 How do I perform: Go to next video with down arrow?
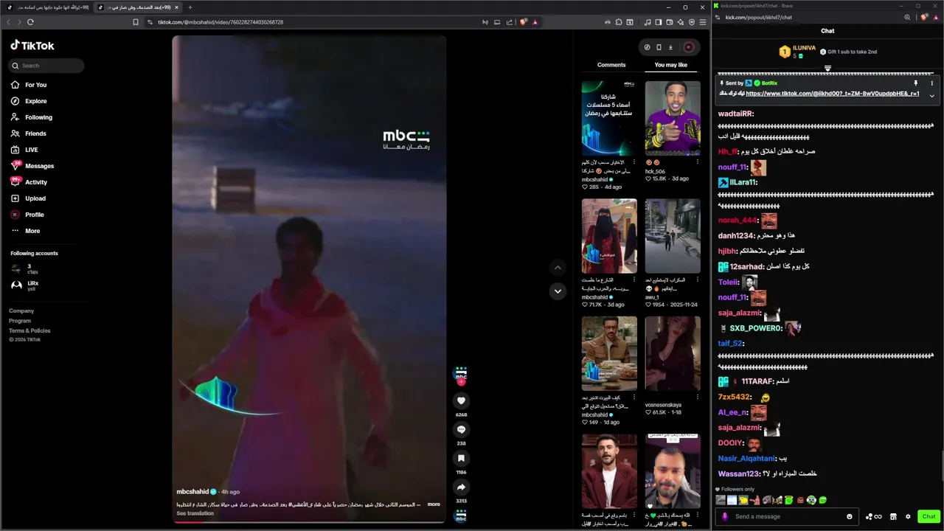[558, 291]
